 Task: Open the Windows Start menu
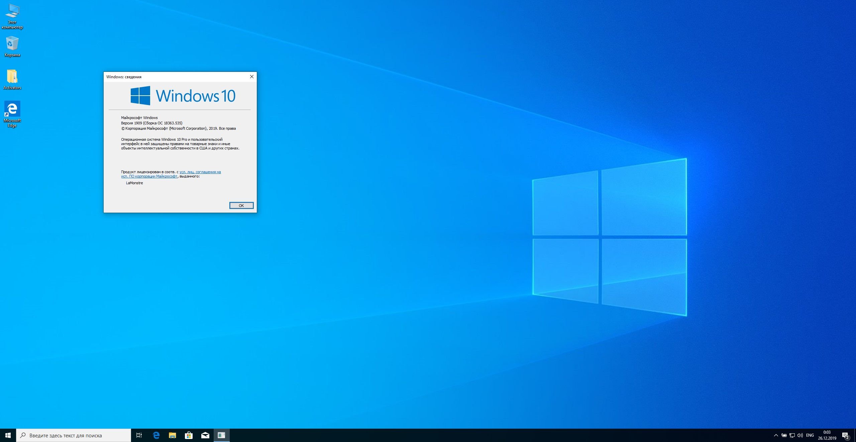pos(8,435)
